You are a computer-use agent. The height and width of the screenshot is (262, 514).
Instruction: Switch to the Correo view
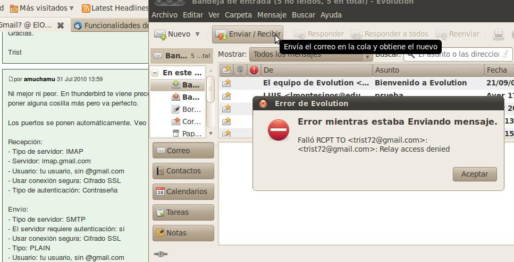click(x=183, y=151)
